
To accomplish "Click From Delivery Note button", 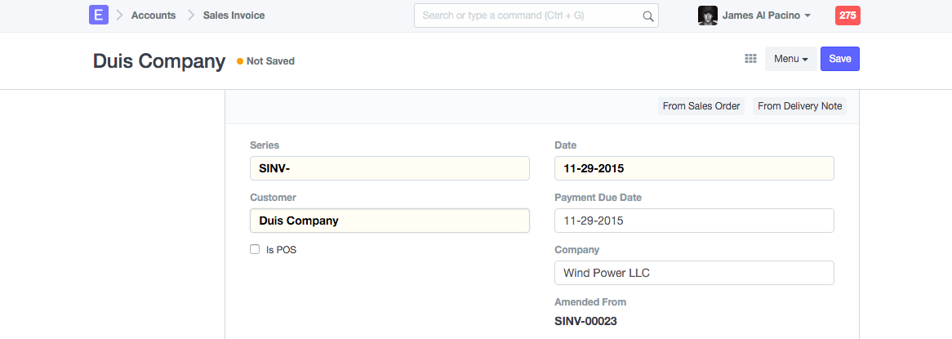I will tap(799, 106).
